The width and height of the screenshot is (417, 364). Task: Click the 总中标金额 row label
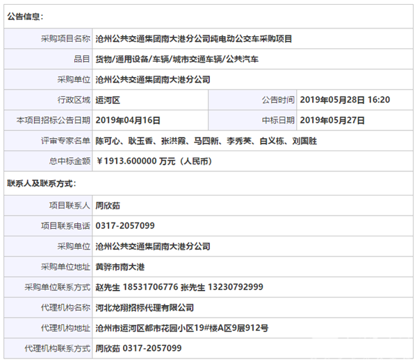pos(69,161)
